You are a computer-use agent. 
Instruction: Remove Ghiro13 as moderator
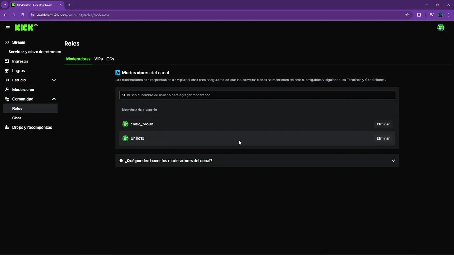click(x=383, y=138)
